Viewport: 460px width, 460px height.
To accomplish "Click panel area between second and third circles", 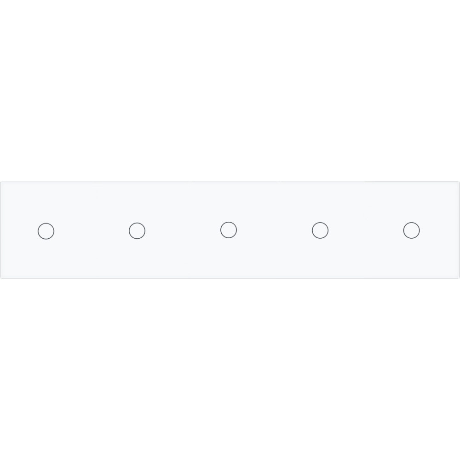I will click(183, 230).
